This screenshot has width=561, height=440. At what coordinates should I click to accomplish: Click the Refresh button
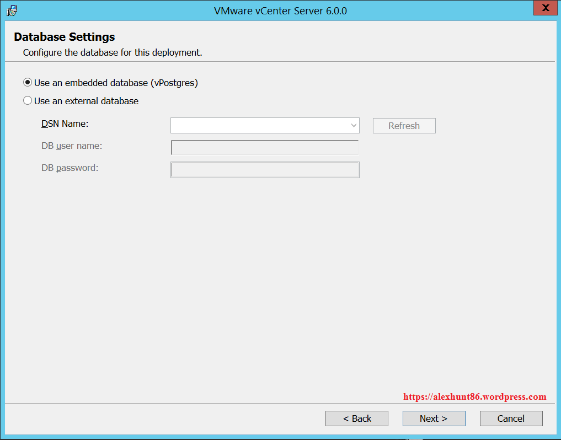tap(404, 126)
